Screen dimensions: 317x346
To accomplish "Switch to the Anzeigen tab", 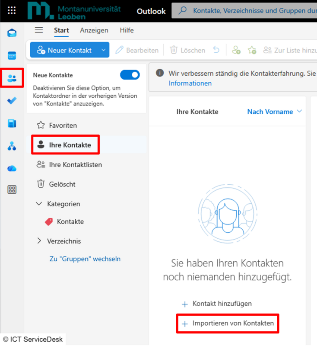I will click(x=94, y=30).
